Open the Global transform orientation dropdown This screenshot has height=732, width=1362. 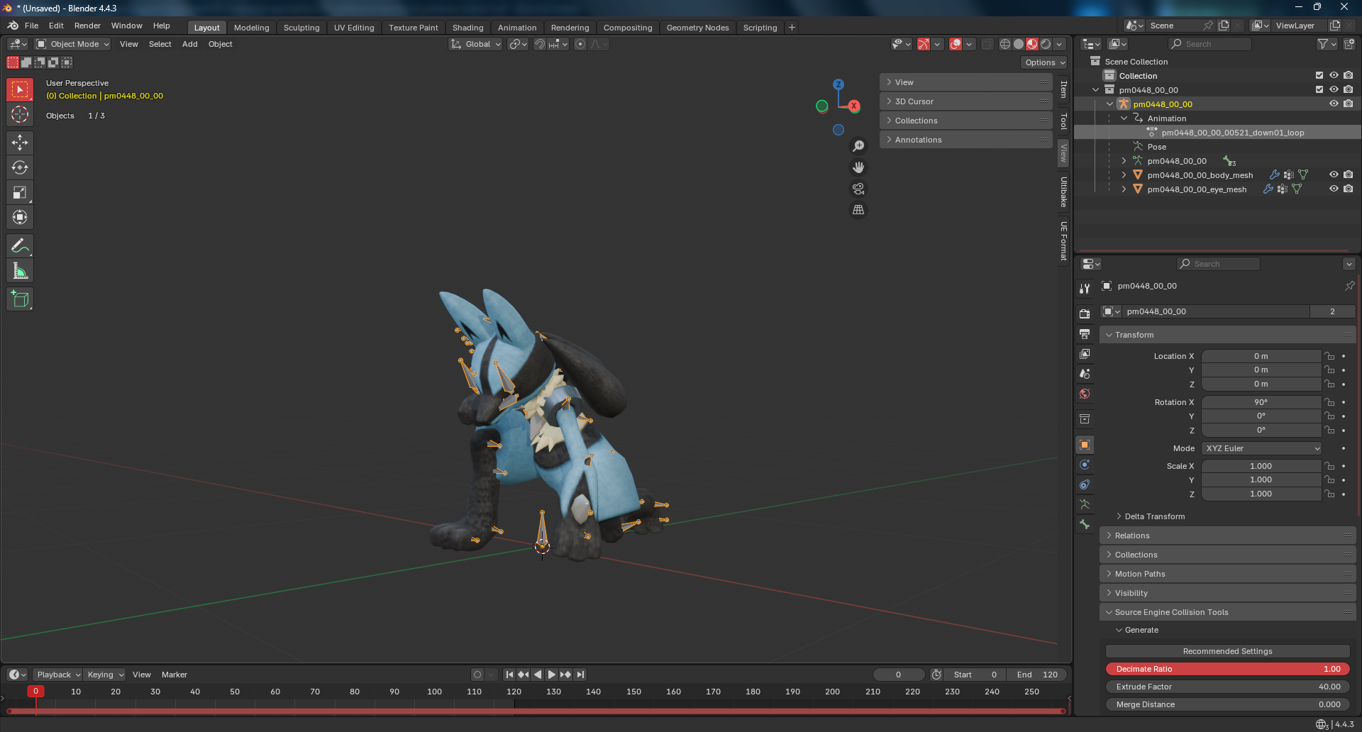(475, 44)
